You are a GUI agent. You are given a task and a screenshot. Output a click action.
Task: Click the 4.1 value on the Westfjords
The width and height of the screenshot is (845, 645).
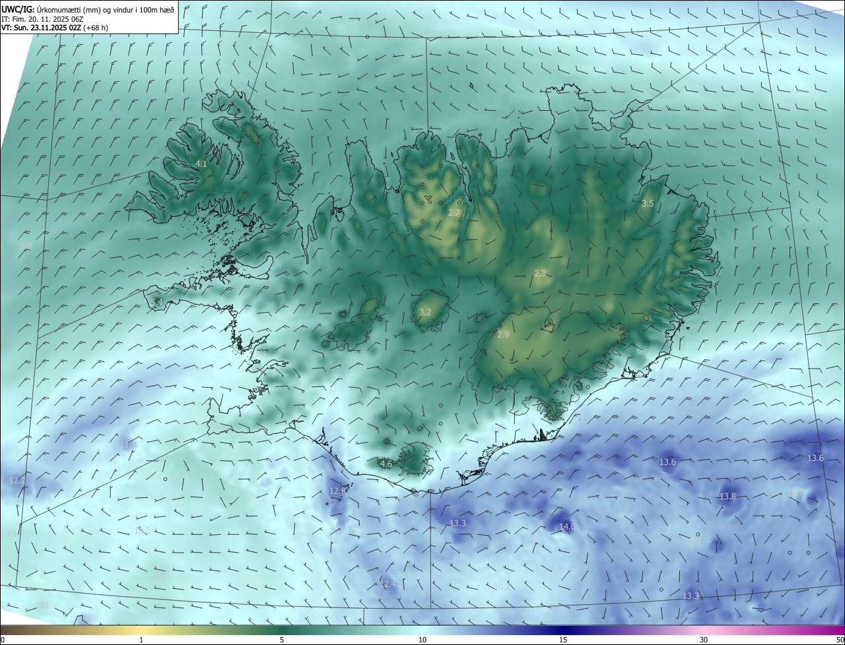201,164
